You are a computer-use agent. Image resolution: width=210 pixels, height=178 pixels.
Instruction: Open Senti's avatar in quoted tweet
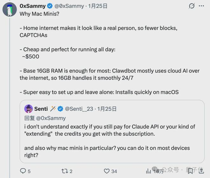(x=29, y=109)
